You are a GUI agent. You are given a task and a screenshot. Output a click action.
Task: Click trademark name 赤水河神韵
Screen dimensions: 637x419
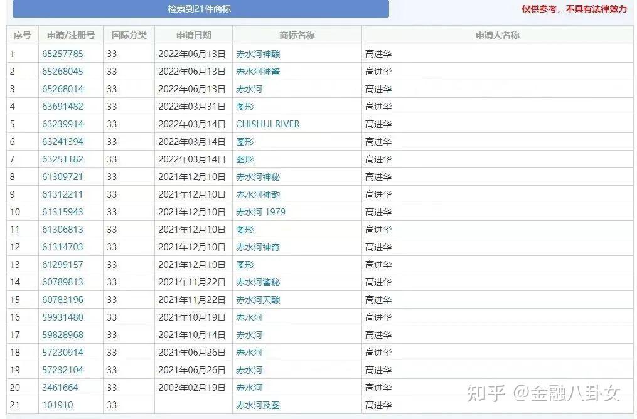click(258, 194)
